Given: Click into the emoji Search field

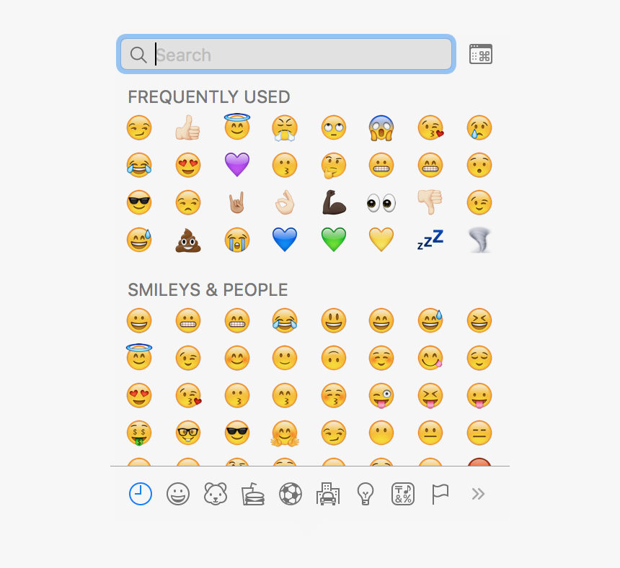Looking at the screenshot, I should (286, 55).
